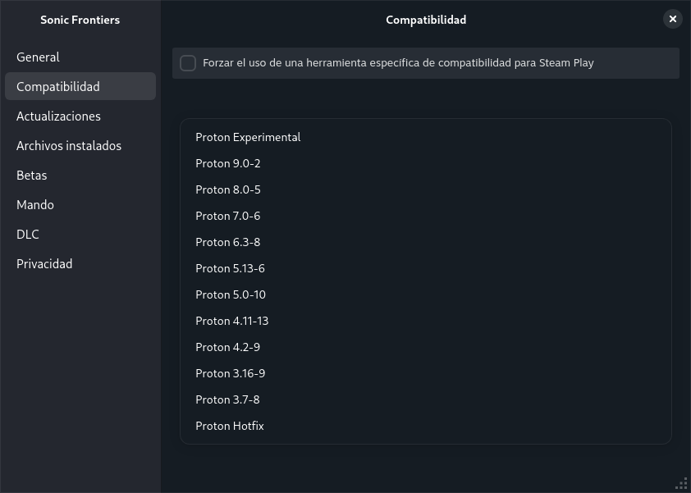Select Proton 5.0-10 from the list
This screenshot has width=691, height=493.
(x=230, y=294)
